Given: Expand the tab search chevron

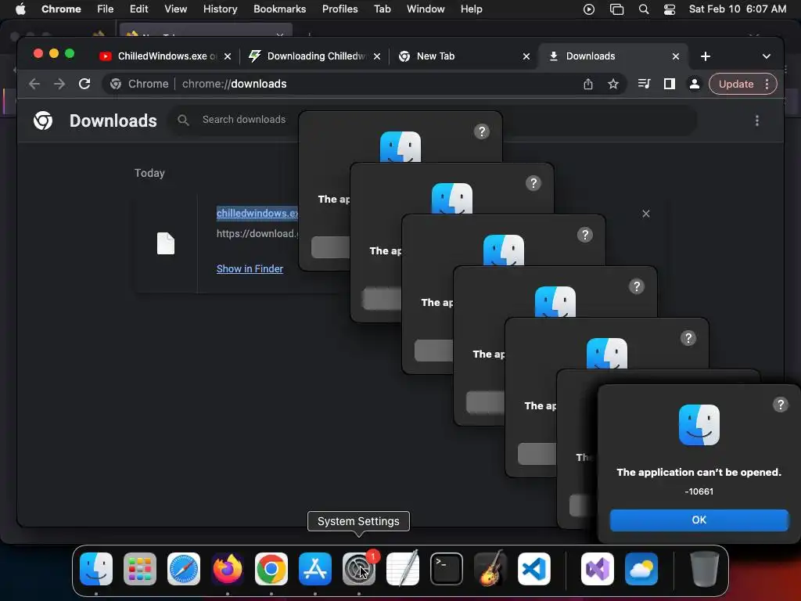Looking at the screenshot, I should tap(767, 56).
